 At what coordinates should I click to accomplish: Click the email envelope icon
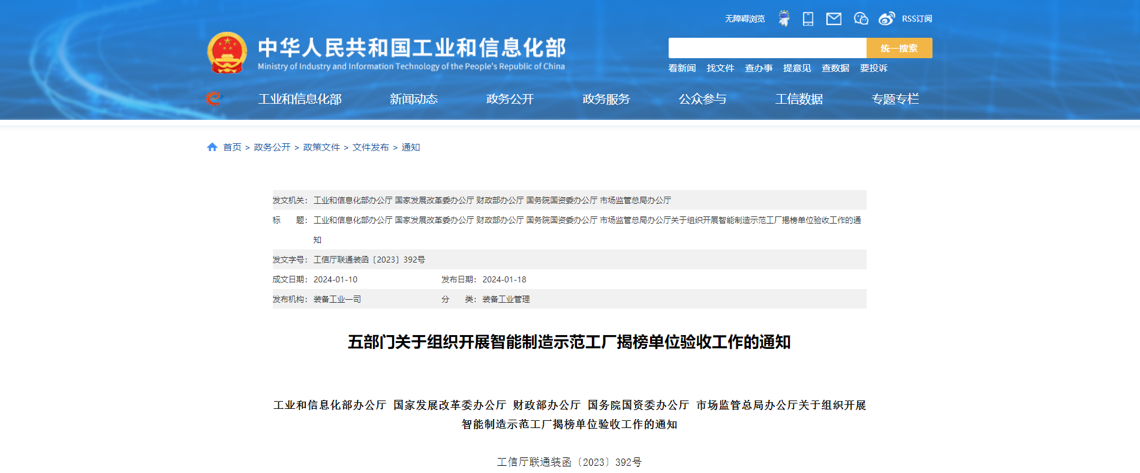point(834,19)
